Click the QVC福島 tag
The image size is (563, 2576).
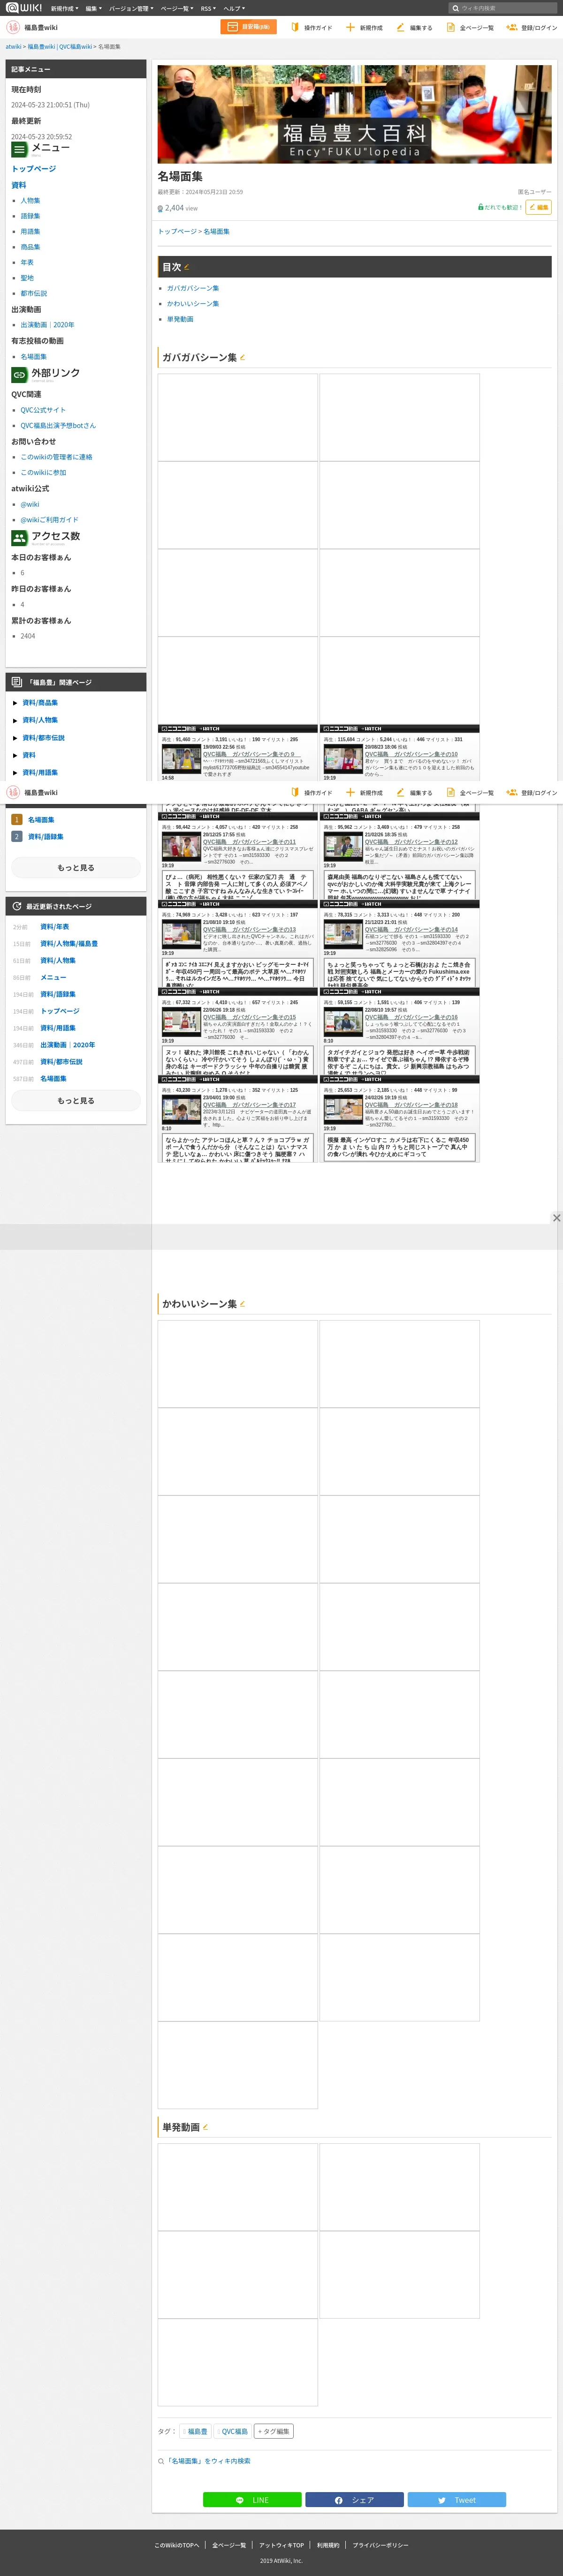(234, 2431)
